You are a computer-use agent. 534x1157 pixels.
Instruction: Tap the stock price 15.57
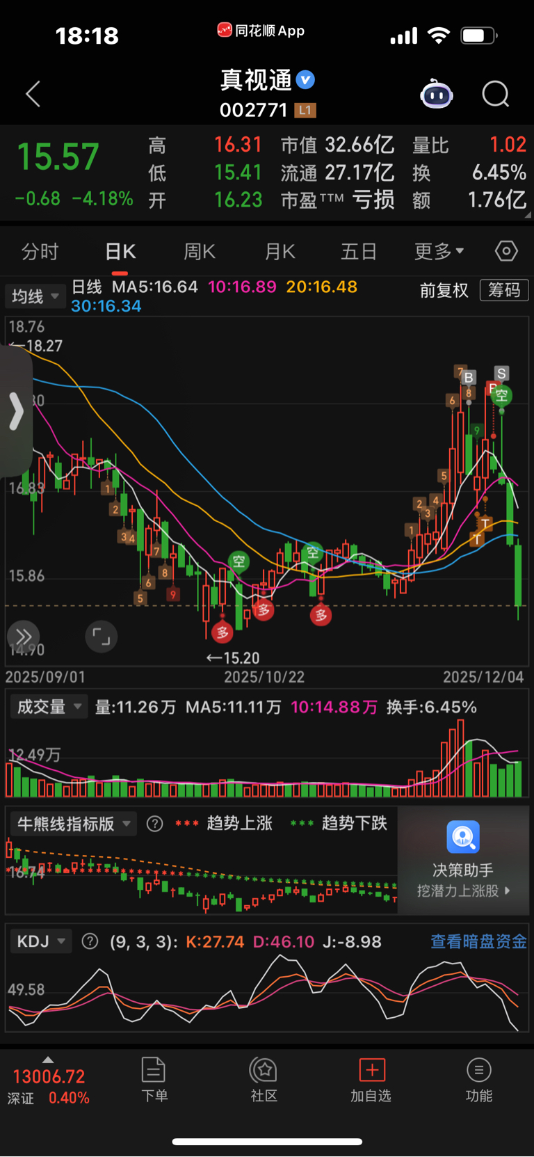pos(58,157)
